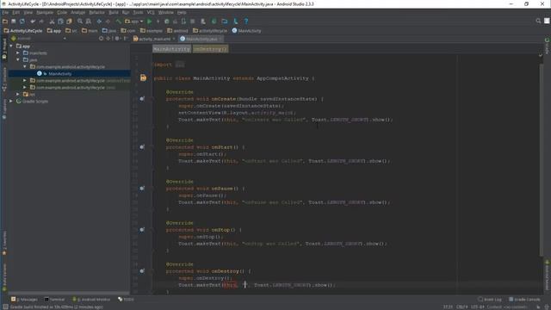The image size is (551, 310).
Task: Click the onDestroy() chip in editor header
Action: [210, 49]
